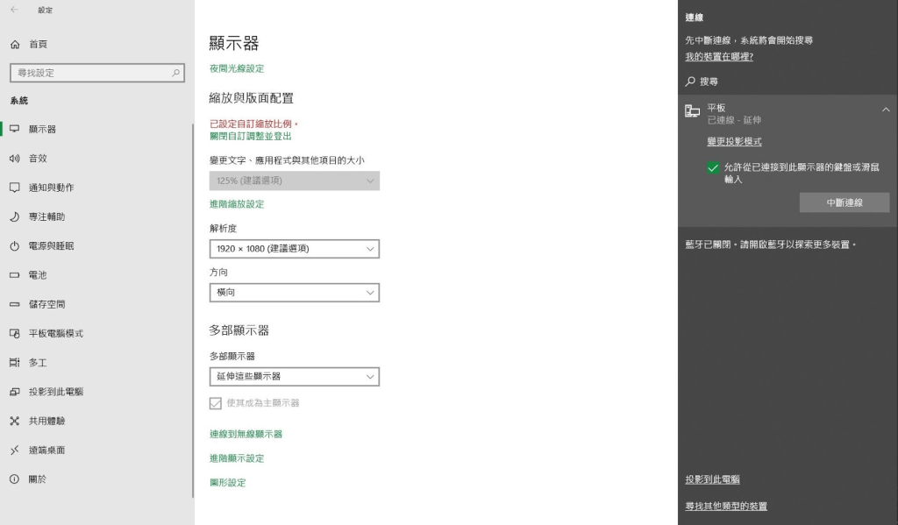Viewport: 898px width, 525px height.
Task: Open 夜間光線設定 link
Action: (x=237, y=68)
